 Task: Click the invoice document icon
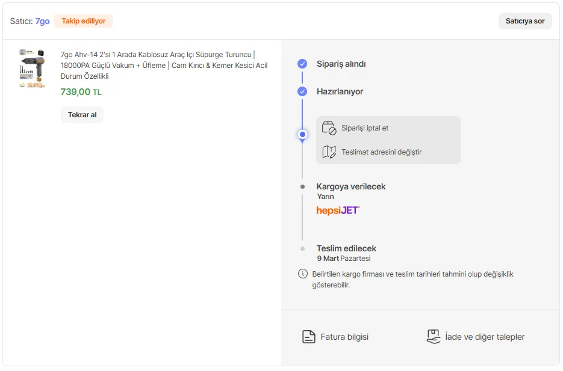click(x=309, y=337)
